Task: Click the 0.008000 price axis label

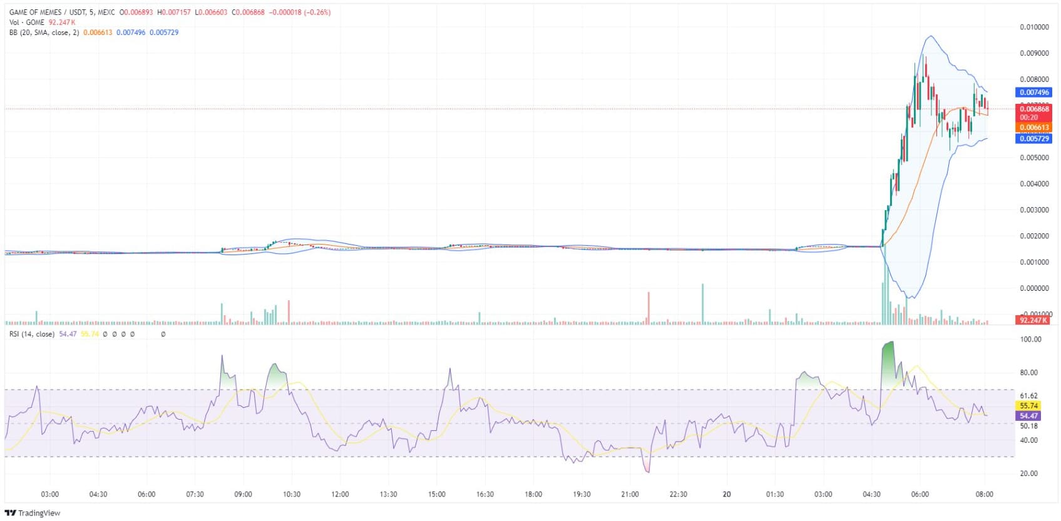Action: (x=1034, y=79)
